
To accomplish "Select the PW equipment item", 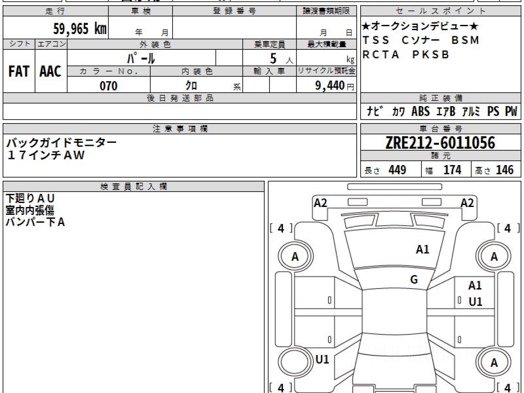I will coord(511,111).
